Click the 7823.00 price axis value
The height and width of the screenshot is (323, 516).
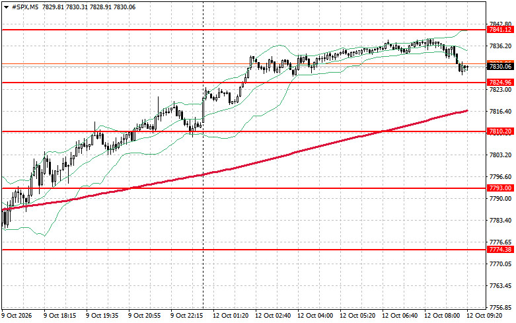(x=500, y=89)
